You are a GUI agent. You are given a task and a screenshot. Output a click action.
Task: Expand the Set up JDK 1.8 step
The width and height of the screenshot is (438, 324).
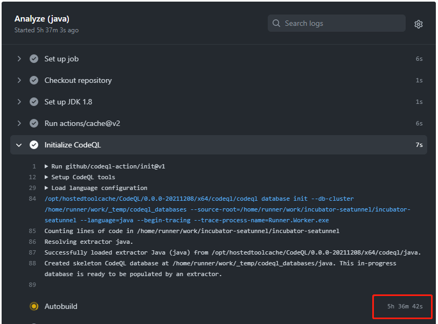click(19, 102)
